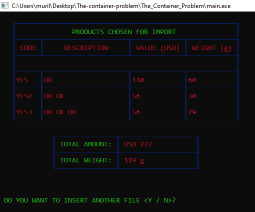Click the DESCRIPTION column header
The width and height of the screenshot is (255, 212).
tap(86, 48)
